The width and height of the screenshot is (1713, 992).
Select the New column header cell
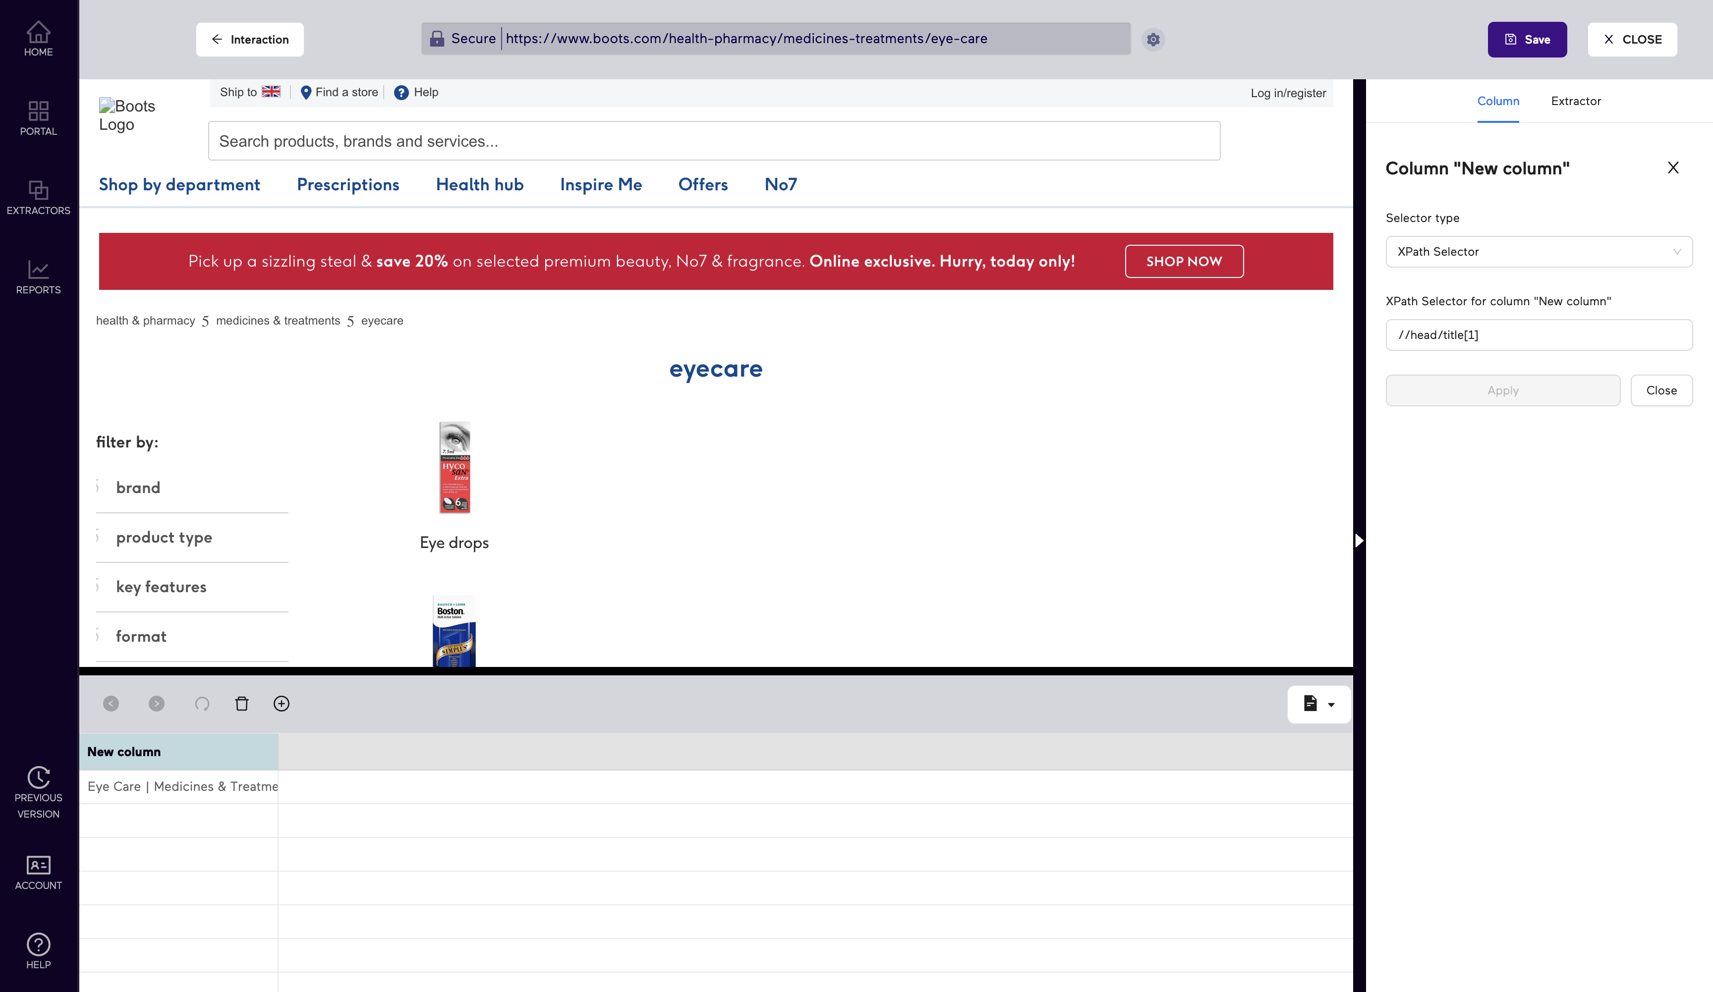tap(179, 752)
